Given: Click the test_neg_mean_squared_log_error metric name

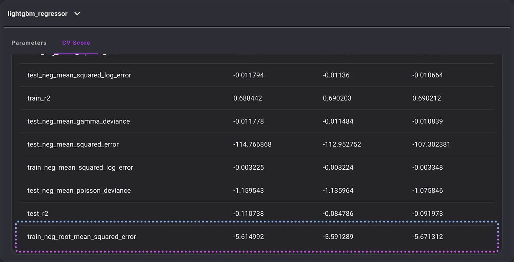Looking at the screenshot, I should tap(79, 75).
